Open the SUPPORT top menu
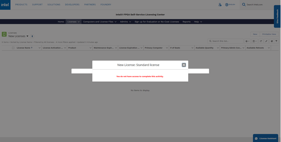Screen dimensions: 281x142 [x=37, y=5]
